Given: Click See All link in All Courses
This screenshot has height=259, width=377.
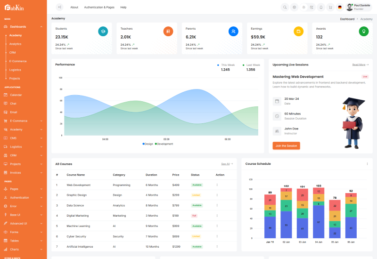Looking at the screenshot, I should click(227, 164).
